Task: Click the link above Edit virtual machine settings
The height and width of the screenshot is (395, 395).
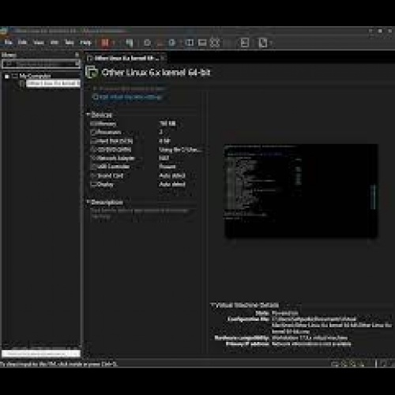Action: 129,88
